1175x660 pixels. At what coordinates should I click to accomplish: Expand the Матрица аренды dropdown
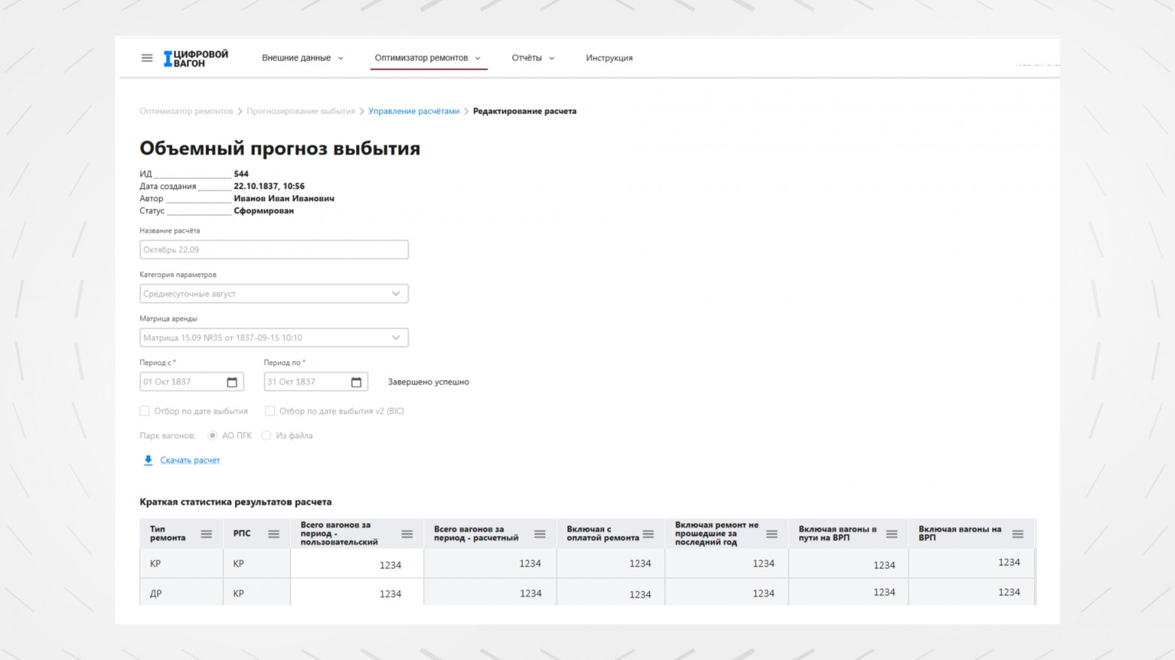coord(395,338)
